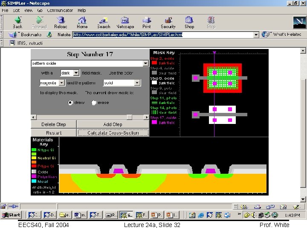The width and height of the screenshot is (307, 230).
Task: Open the dark field mask dropdown
Action: [76, 73]
